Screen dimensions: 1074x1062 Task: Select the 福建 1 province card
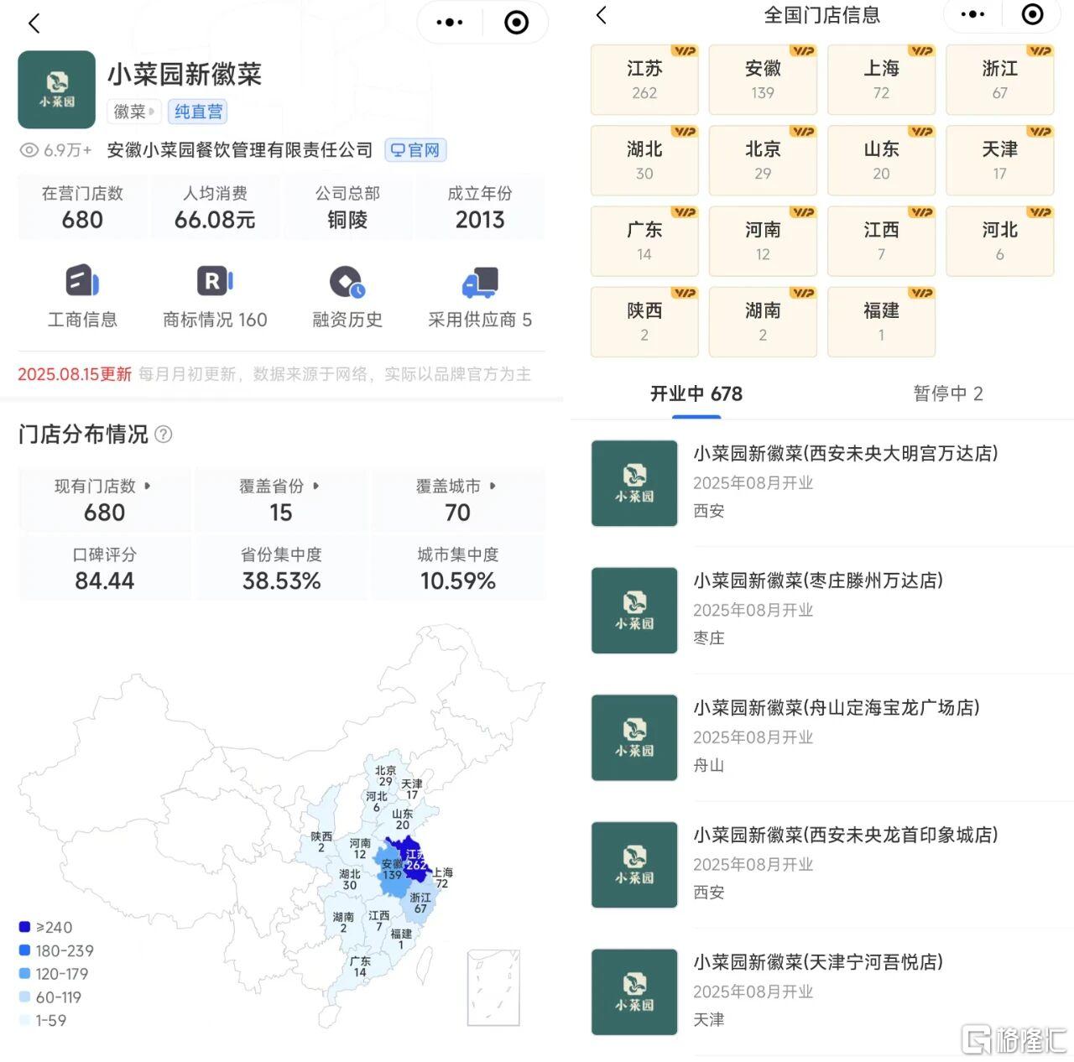(881, 321)
